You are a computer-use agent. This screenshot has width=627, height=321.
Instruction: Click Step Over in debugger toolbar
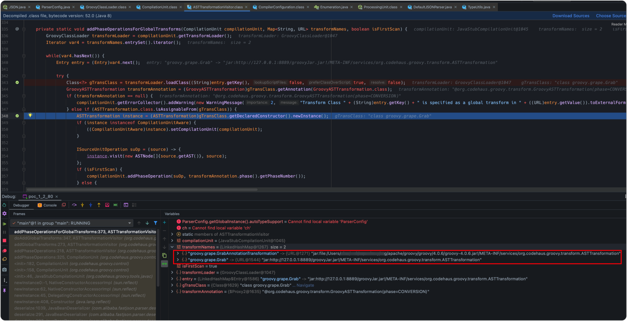point(74,205)
